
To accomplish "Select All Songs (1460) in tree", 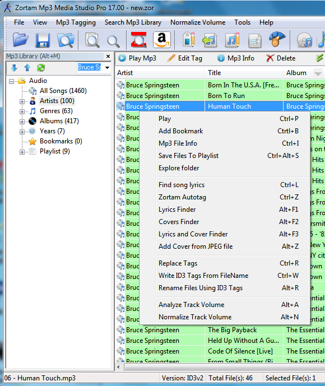I will 63,91.
